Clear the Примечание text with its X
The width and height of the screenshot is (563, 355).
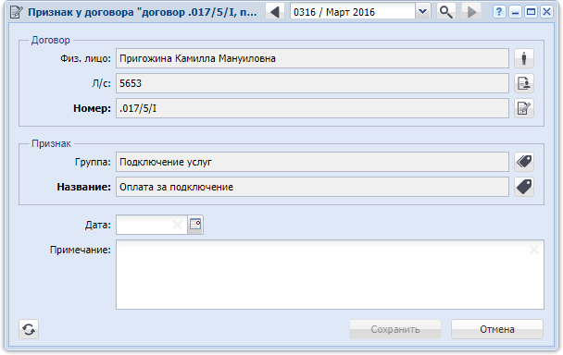point(534,250)
